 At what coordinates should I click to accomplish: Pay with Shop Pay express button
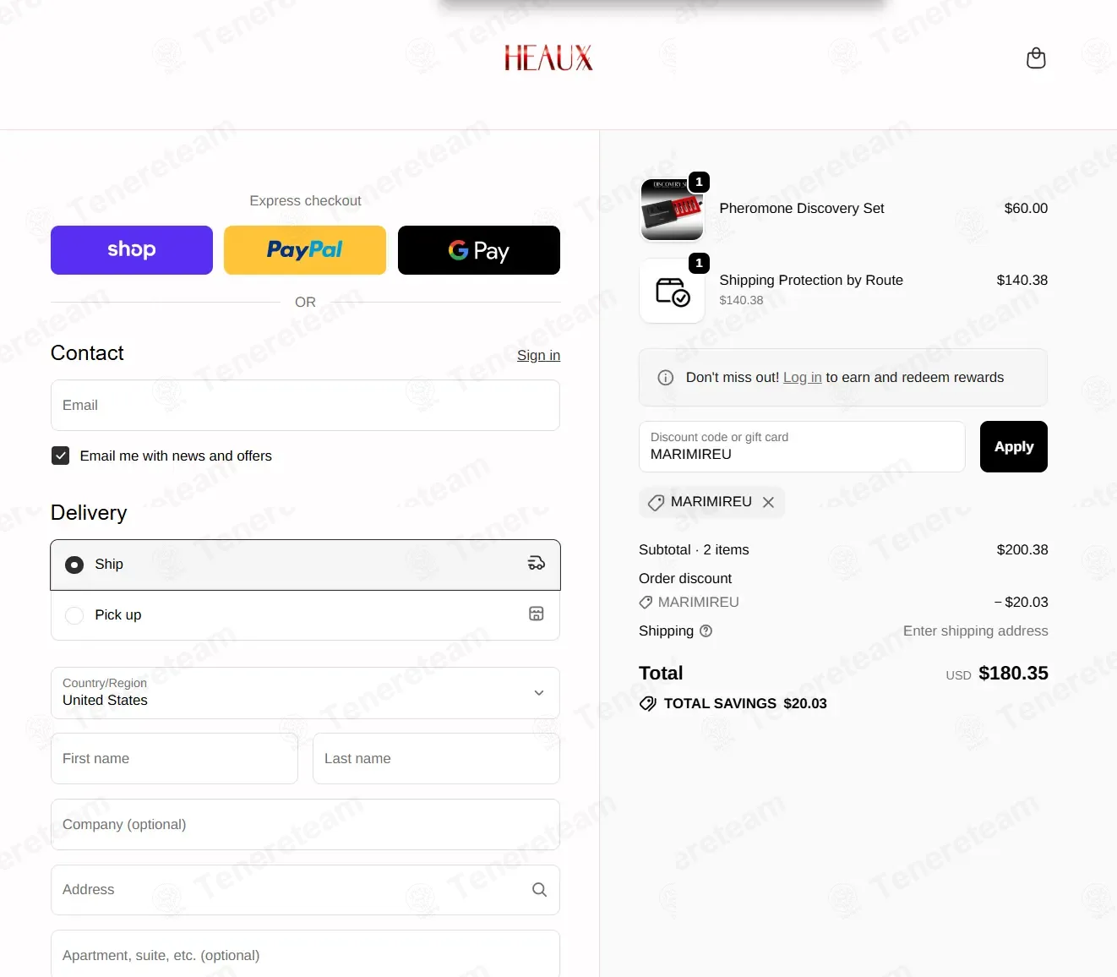pyautogui.click(x=132, y=250)
